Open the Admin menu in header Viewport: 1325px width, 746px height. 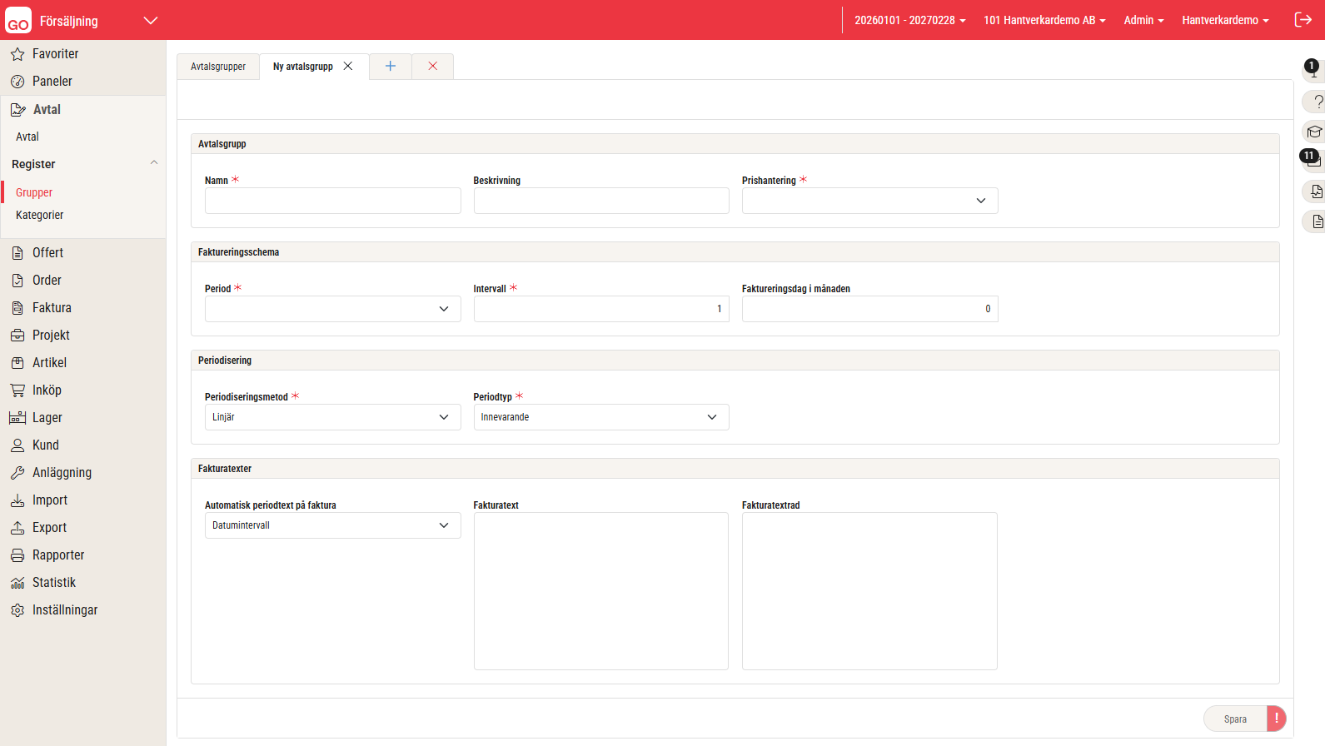[1143, 20]
